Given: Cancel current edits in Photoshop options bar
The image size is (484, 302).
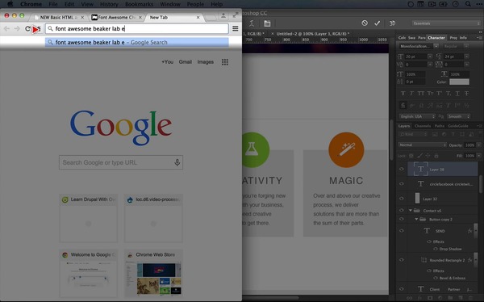Looking at the screenshot, I should coord(365,23).
